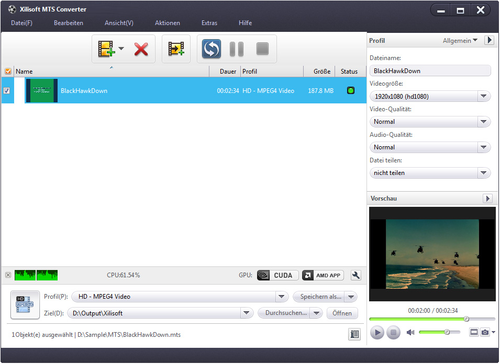Toggle AMD APP GPU acceleration
Image resolution: width=500 pixels, height=364 pixels.
[x=323, y=275]
